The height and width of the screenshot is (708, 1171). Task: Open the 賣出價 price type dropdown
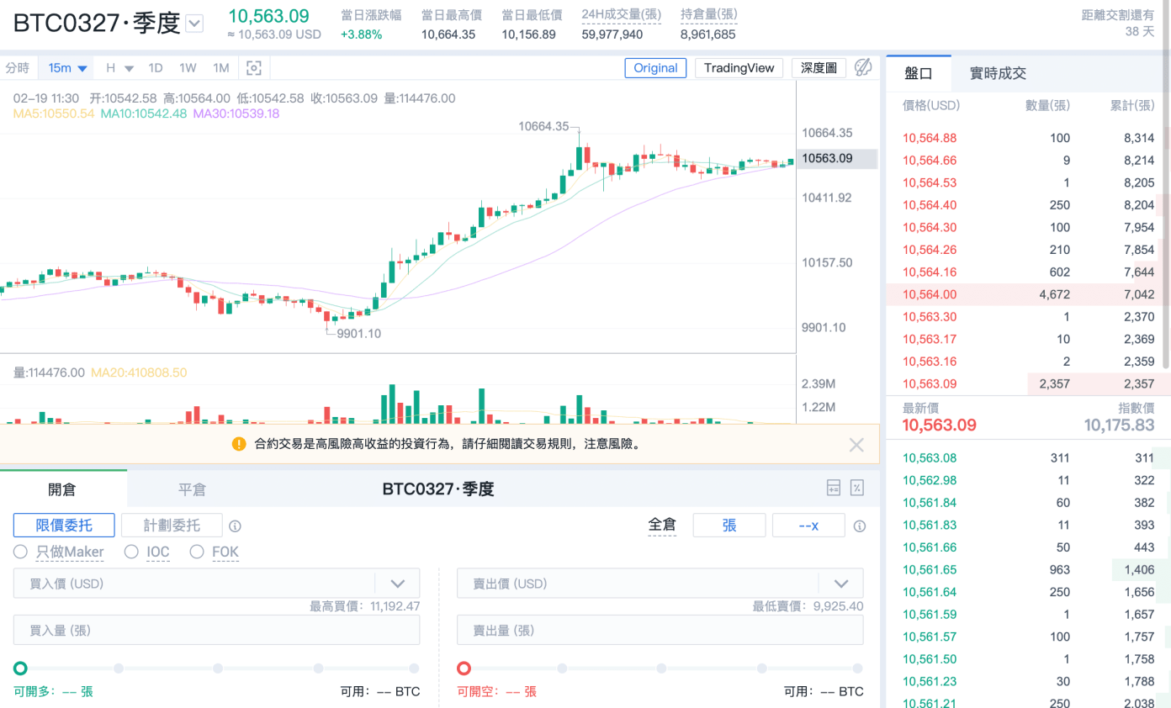click(x=841, y=584)
